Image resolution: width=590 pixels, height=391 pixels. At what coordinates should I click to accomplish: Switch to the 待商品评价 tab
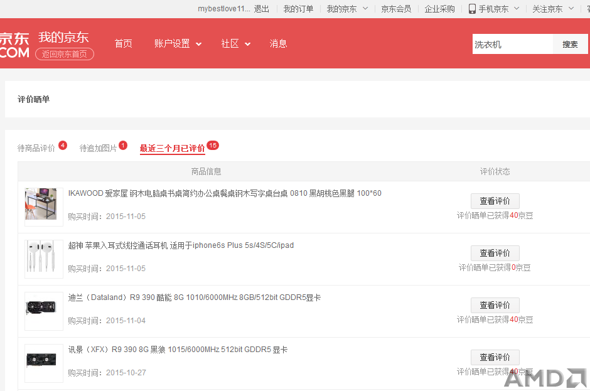click(36, 148)
